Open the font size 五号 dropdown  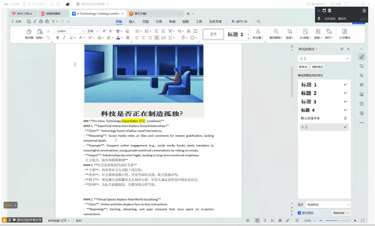(98, 31)
